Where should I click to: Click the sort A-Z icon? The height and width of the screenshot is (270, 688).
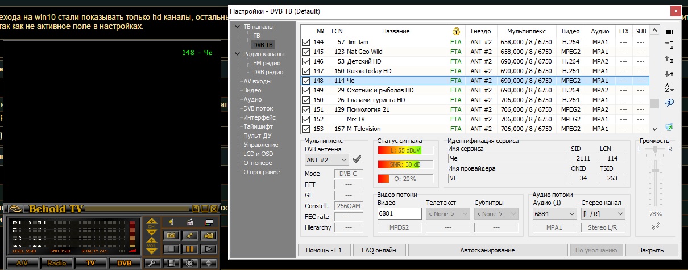click(669, 87)
